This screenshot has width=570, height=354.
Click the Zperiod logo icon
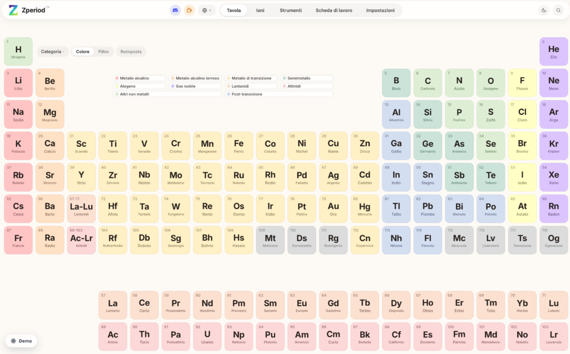13,10
